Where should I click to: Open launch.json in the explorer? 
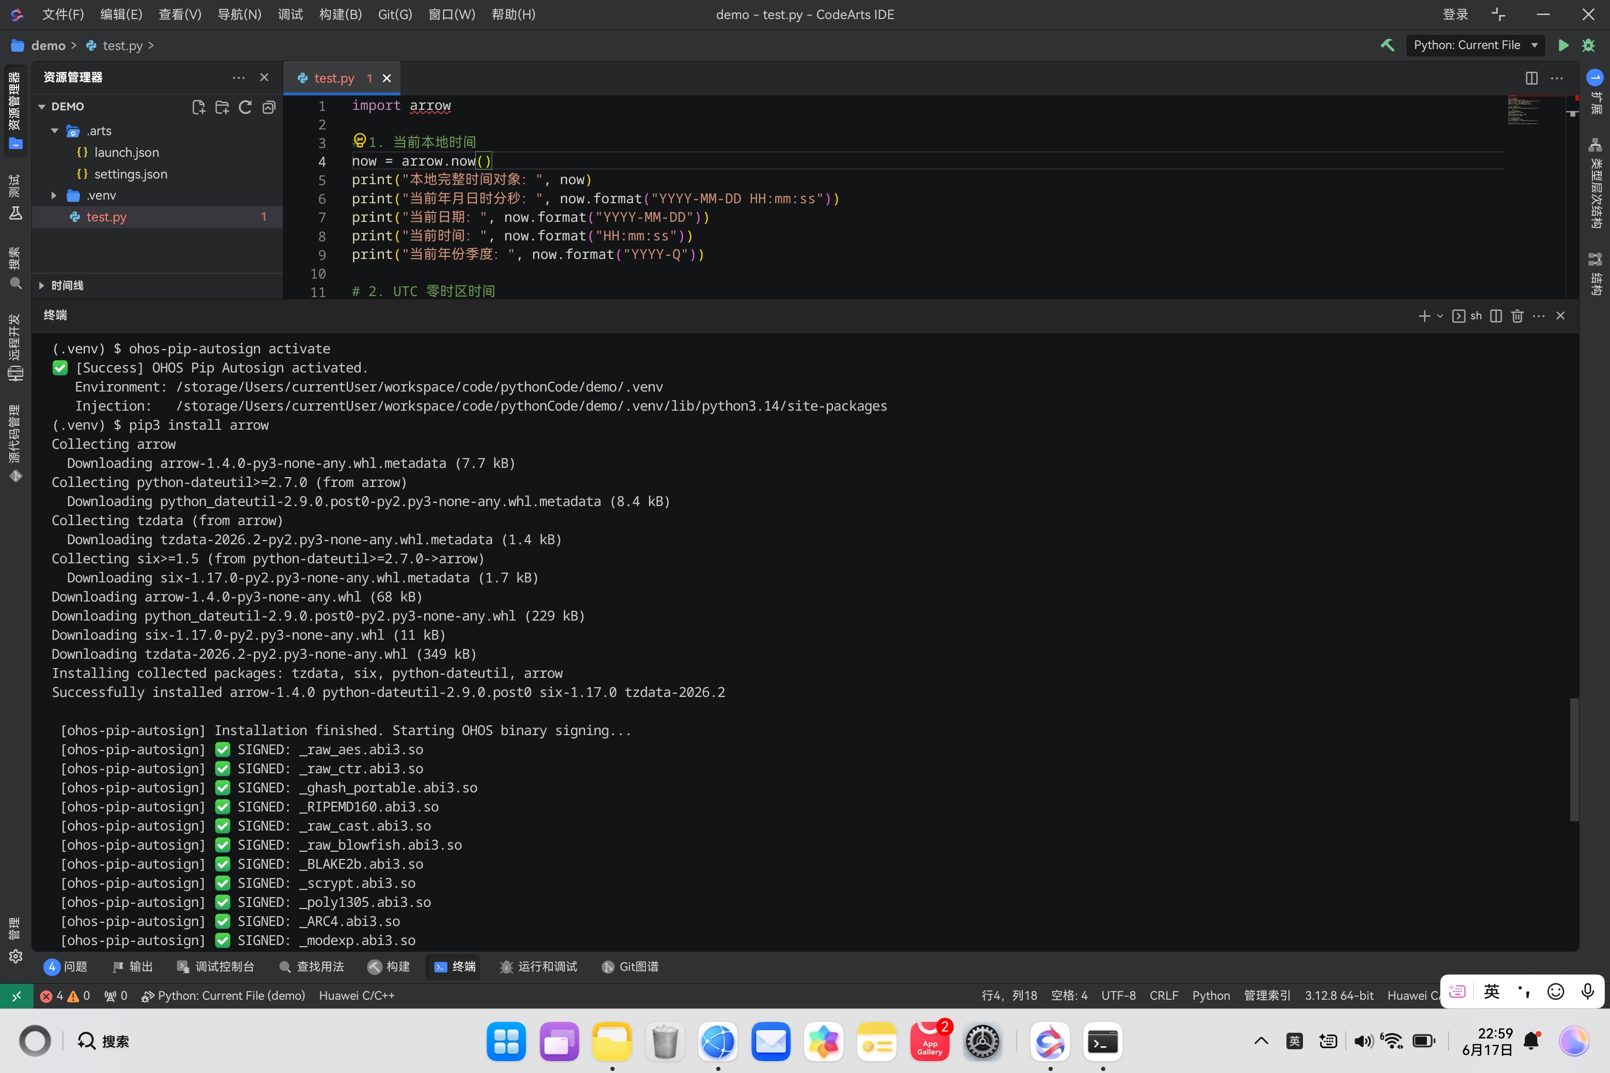126,153
